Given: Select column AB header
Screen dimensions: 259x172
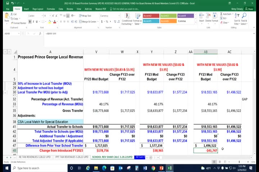Looking at the screenshot, I should pyautogui.click(x=206, y=52).
